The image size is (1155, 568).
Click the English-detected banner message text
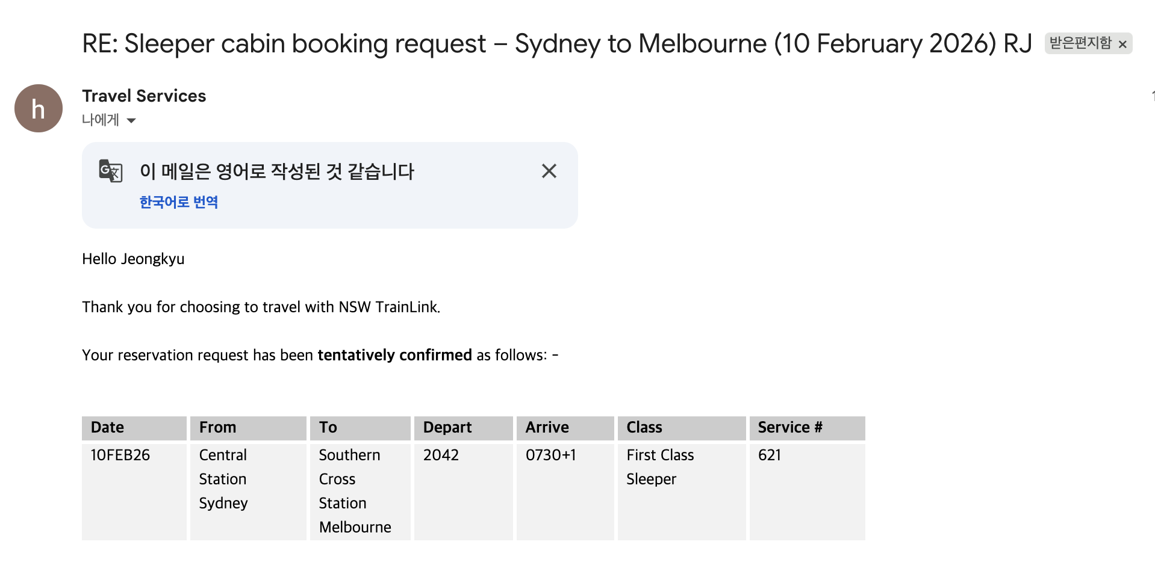277,171
